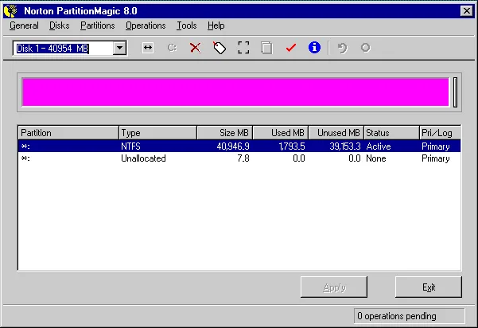478x328 pixels.
Task: Click the Active status cell
Action: [379, 146]
